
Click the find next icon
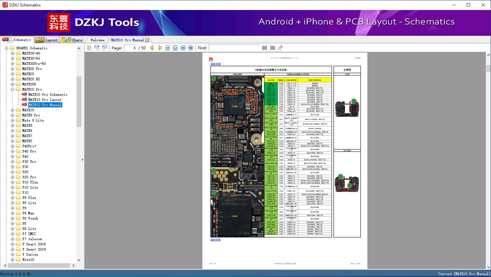pos(272,48)
